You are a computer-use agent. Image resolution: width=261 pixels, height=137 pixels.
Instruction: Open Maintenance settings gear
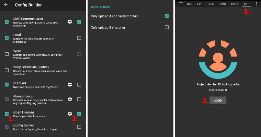pyautogui.click(x=70, y=99)
